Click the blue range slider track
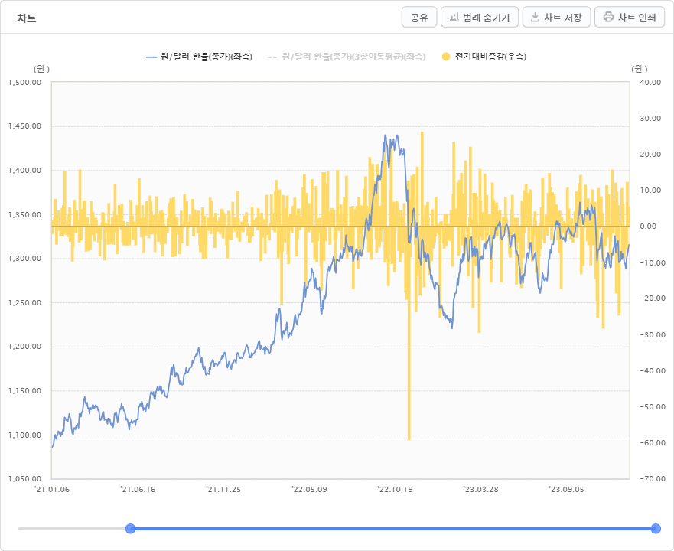Image resolution: width=674 pixels, height=551 pixels. [x=393, y=529]
